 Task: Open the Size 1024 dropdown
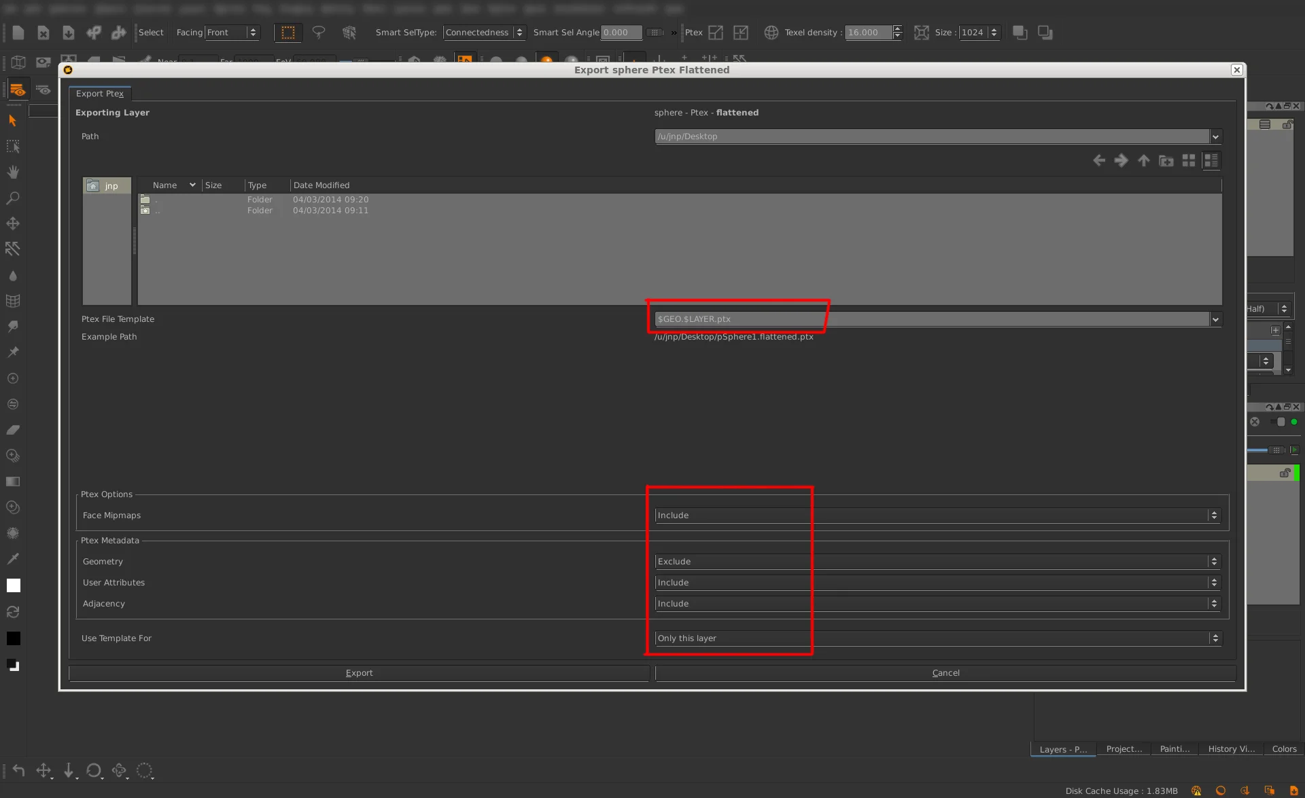coord(979,33)
